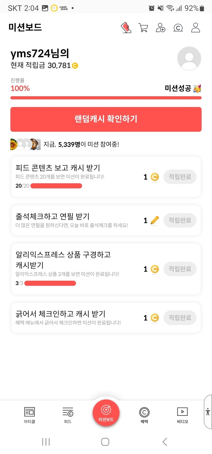Viewport: 212px width, 454px height.
Task: Go to the 혜택 tab
Action: (x=144, y=415)
